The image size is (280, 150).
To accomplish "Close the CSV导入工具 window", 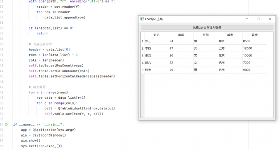I will pyautogui.click(x=270, y=19).
